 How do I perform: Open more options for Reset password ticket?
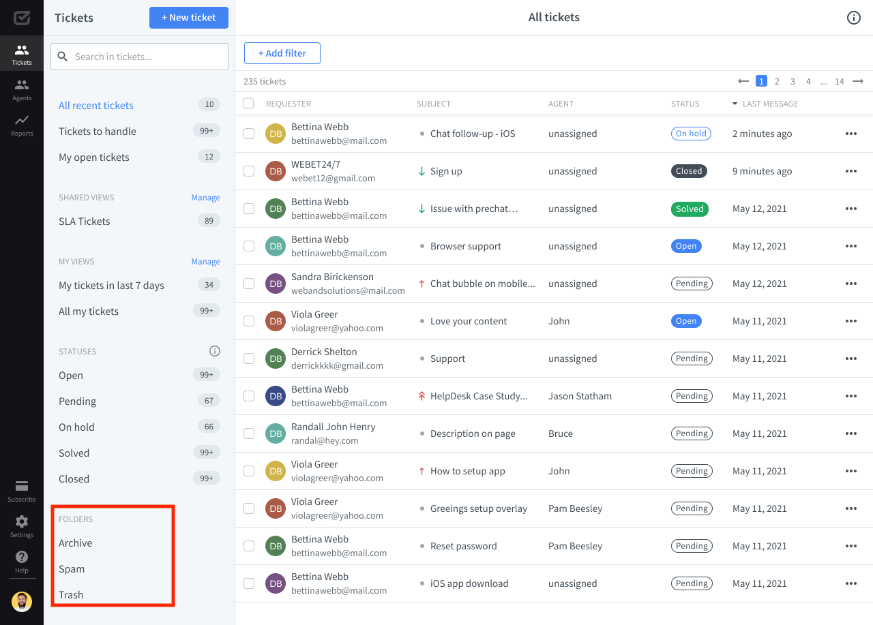851,546
